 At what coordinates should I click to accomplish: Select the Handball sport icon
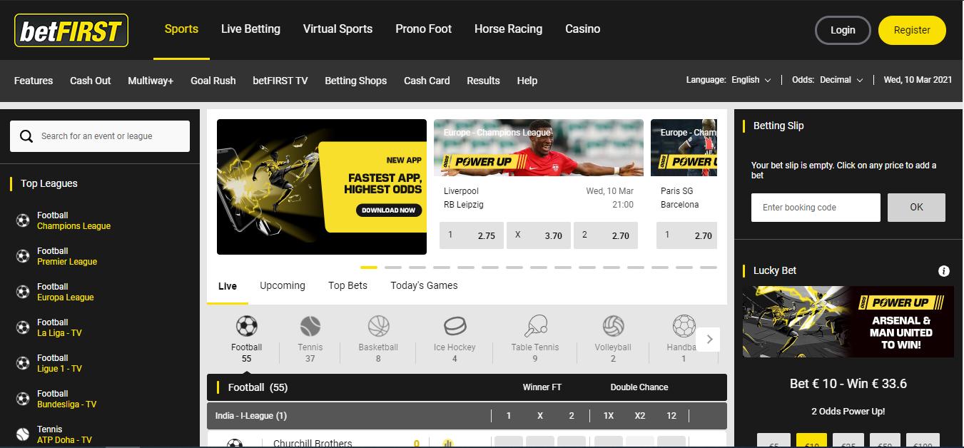[684, 327]
